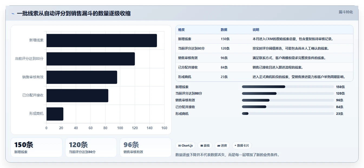The height and width of the screenshot is (168, 364).
Task: Click the 当前评分达到80分 bar in the chart
Action: 91,59
